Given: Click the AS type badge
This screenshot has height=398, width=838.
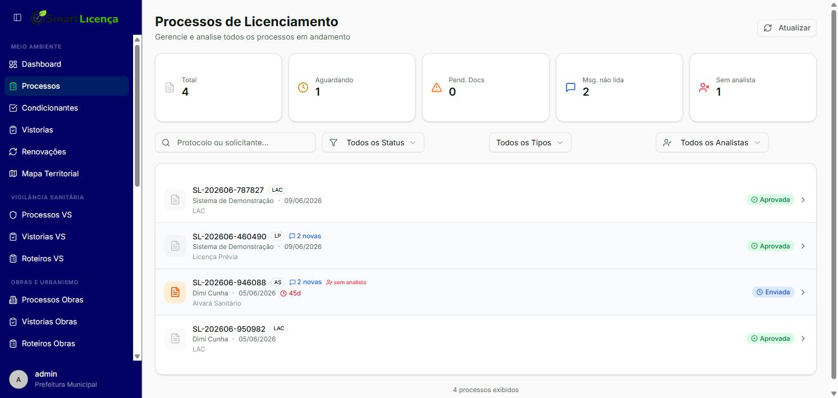Looking at the screenshot, I should [x=277, y=283].
